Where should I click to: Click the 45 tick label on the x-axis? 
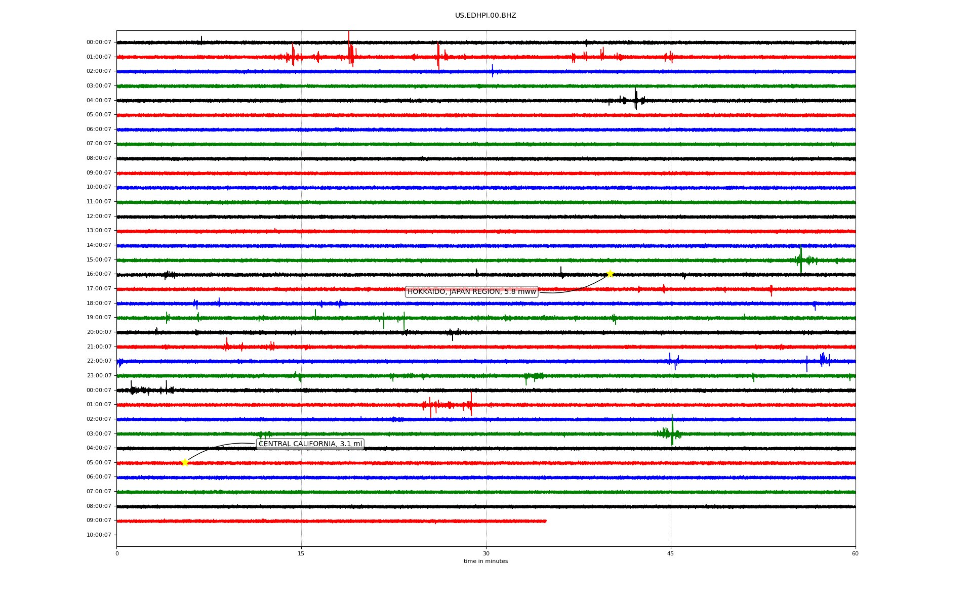[670, 553]
